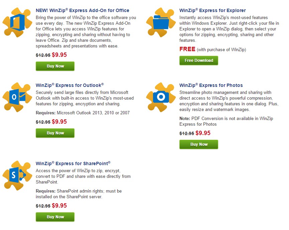Viewport: 289px width, 230px height.
Task: Click the Explorer folder puzzle icon
Action: 161,22
